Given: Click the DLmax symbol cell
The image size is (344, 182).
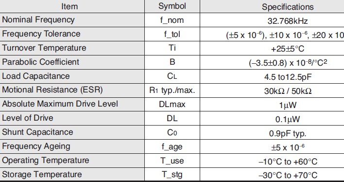Looking at the screenshot, I should pyautogui.click(x=172, y=104).
